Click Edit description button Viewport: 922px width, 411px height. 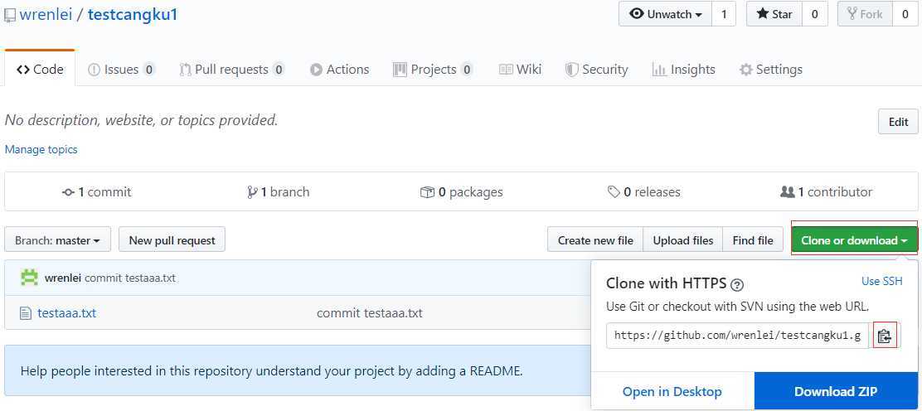coord(898,122)
